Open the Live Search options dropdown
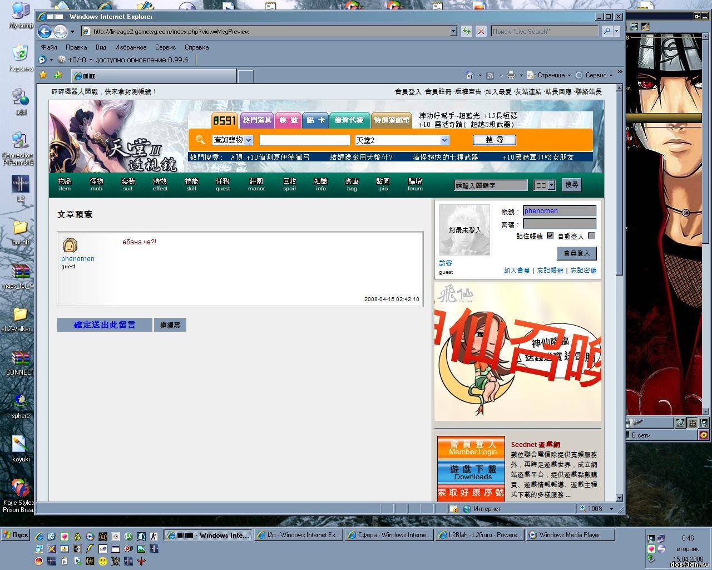 point(617,31)
